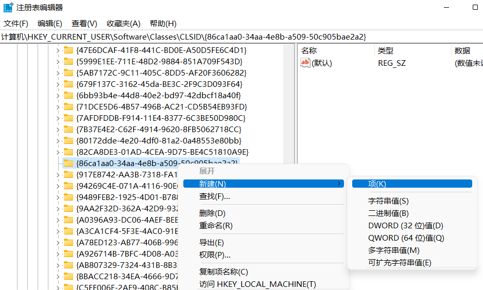Open the 编辑(E) menu
The width and height of the screenshot is (483, 290).
tap(49, 23)
